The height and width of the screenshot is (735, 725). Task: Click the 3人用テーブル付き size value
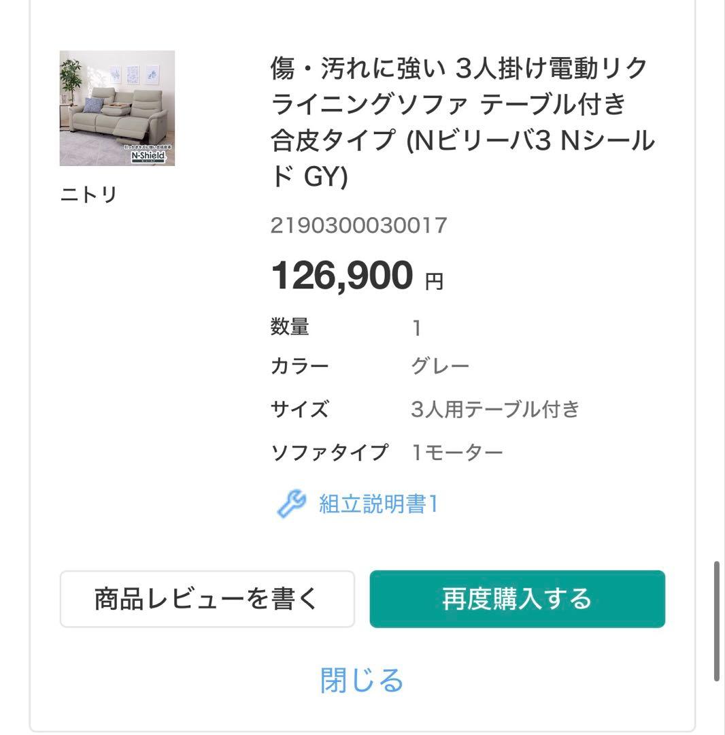pos(495,410)
